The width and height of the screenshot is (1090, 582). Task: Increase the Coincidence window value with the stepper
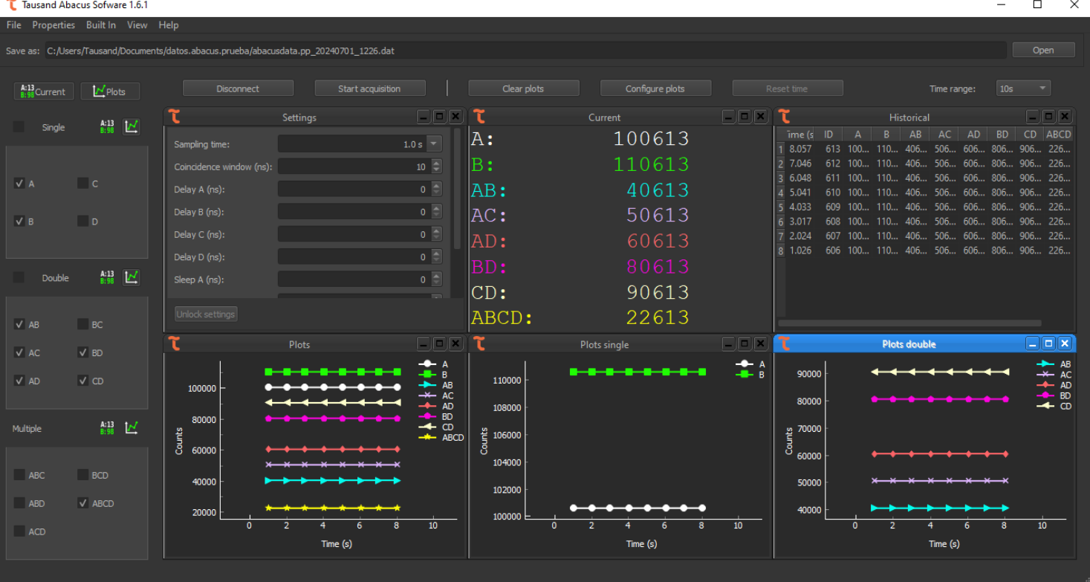click(x=436, y=164)
